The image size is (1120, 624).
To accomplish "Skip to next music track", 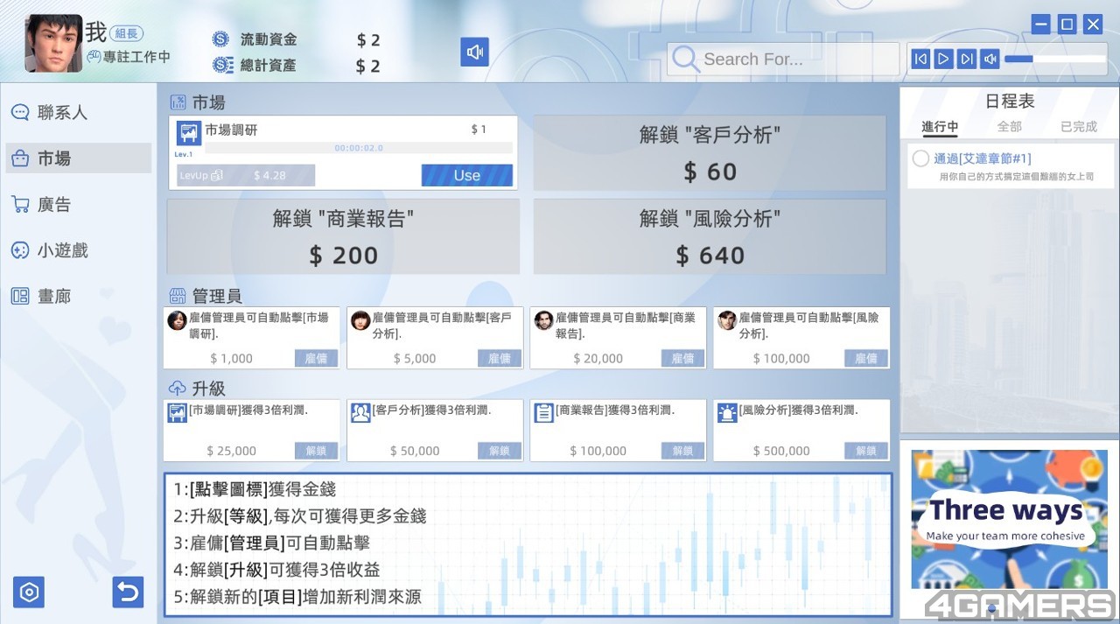I will [x=966, y=59].
